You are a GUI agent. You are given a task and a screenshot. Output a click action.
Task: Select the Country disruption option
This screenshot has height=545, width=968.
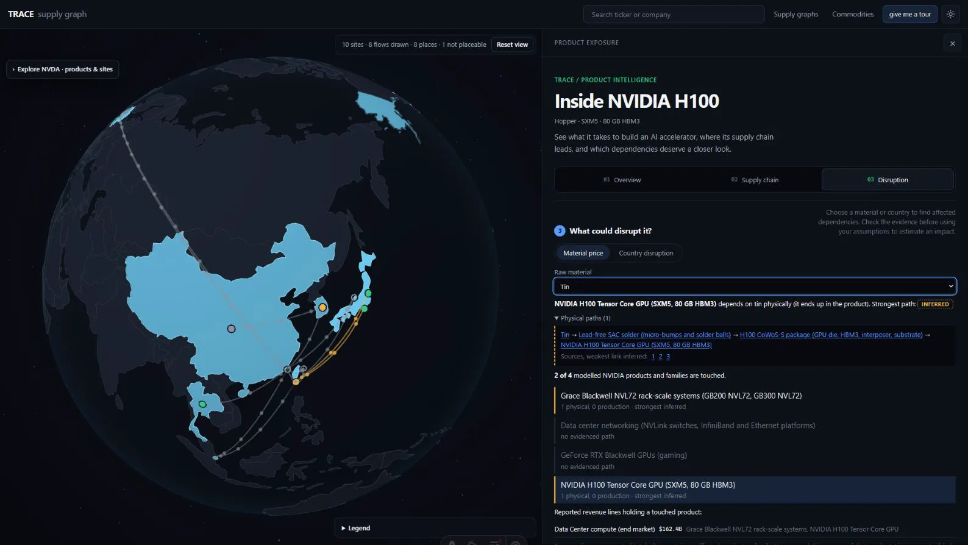646,253
